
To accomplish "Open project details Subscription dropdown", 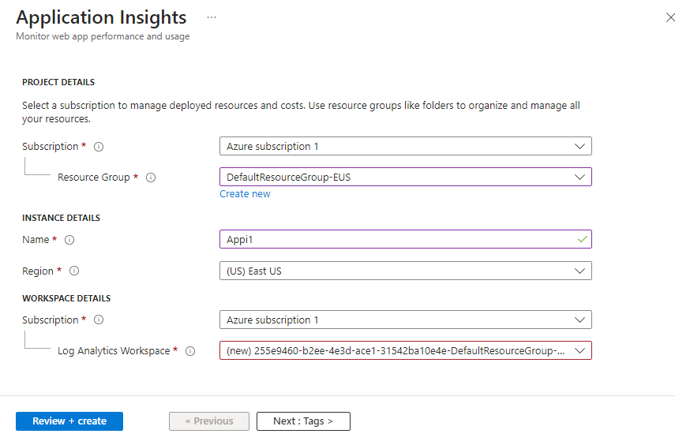I will click(x=405, y=146).
